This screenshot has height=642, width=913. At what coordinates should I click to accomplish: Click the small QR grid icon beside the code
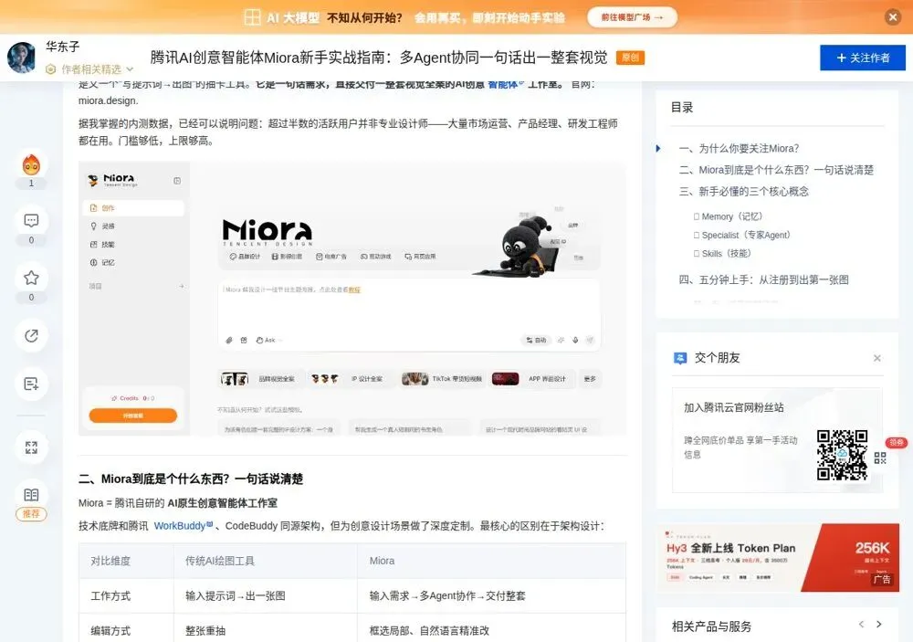click(880, 458)
